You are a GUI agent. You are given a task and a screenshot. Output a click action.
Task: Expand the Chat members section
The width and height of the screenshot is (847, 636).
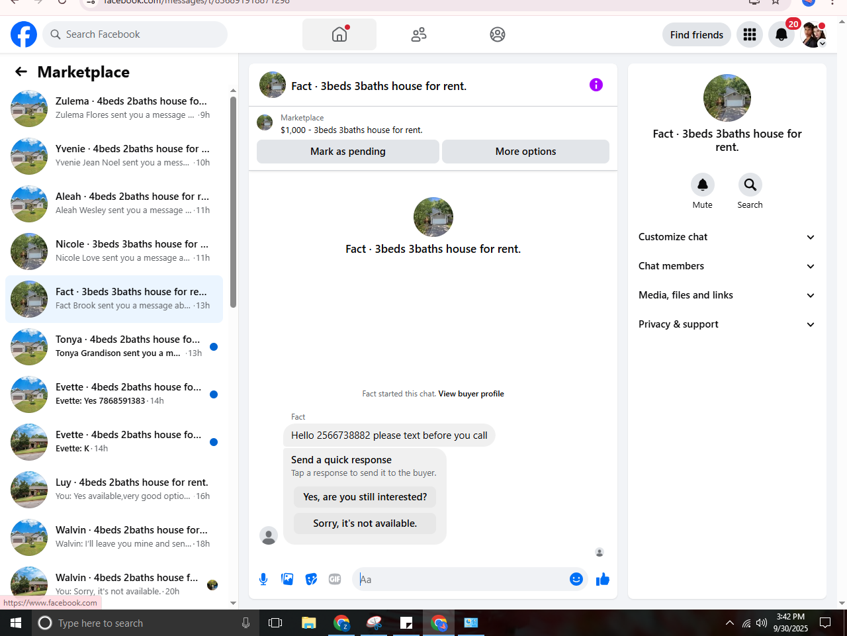coord(727,266)
